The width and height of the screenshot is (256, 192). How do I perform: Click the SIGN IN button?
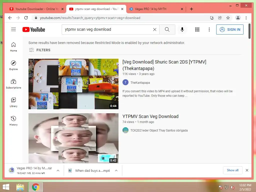230,29
